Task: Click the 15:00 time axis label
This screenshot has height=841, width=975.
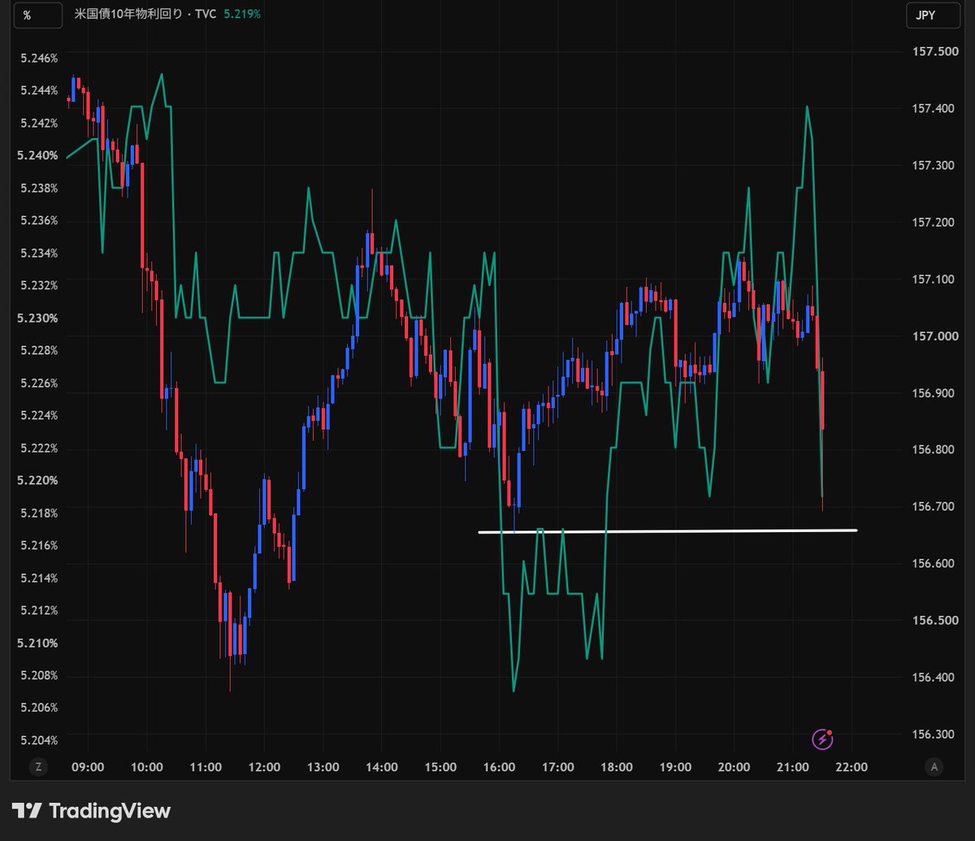Action: (440, 767)
